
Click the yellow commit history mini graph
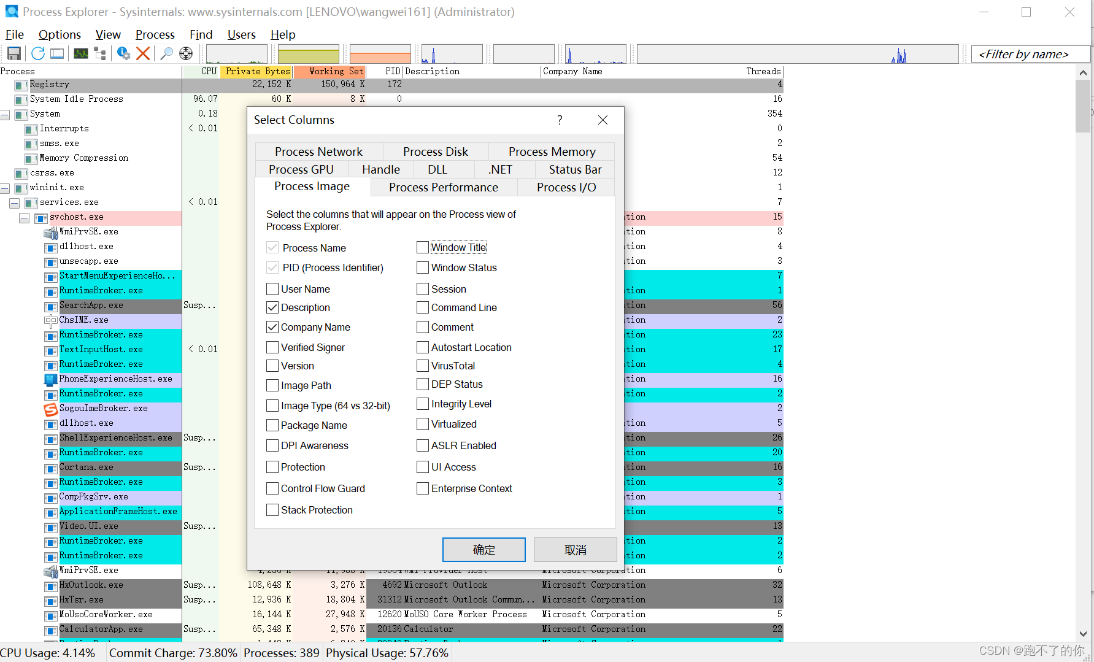[x=308, y=54]
